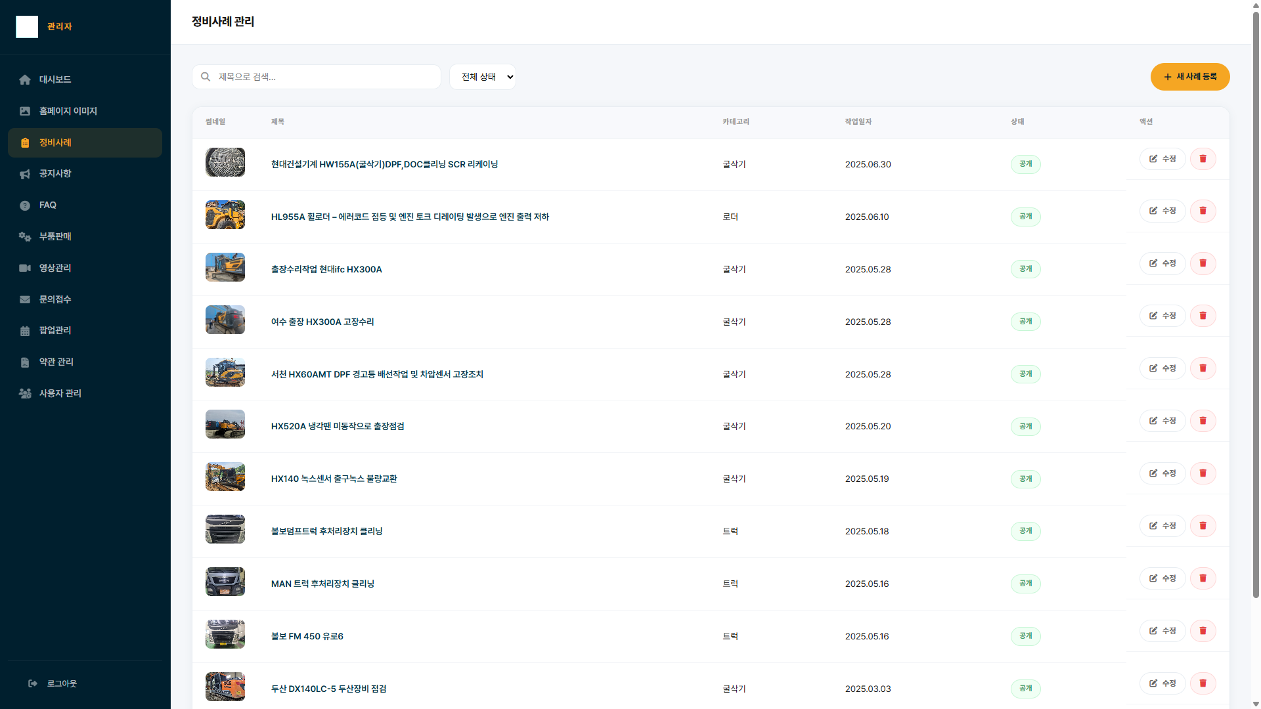Open the 대시보드 sidebar item

[85, 79]
